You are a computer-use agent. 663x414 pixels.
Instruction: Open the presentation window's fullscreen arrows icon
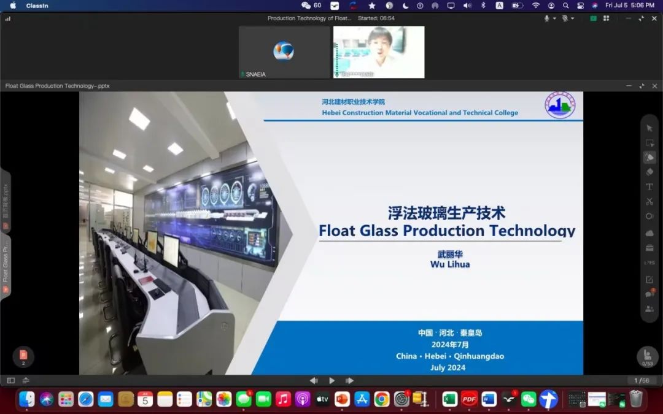point(642,86)
